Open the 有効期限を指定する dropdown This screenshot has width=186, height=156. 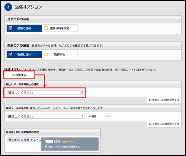(23, 140)
